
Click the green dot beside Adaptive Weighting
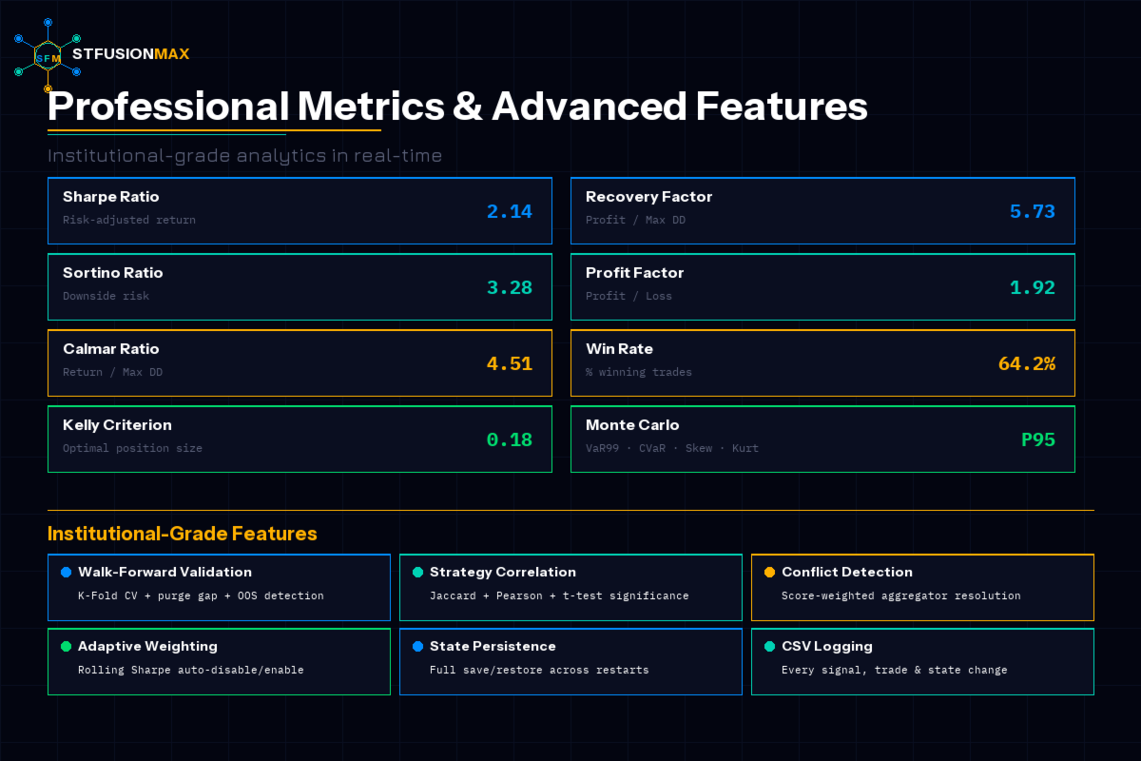66,646
